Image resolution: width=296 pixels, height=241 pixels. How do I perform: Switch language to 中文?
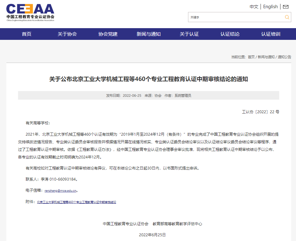254,7
